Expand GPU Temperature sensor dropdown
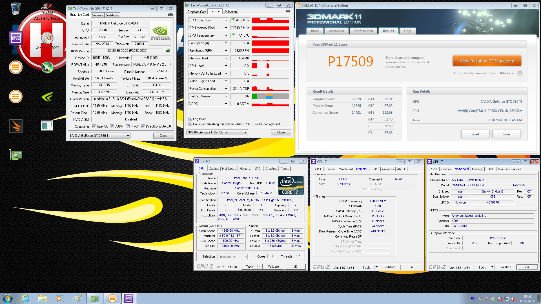This screenshot has width=541, height=304. (x=226, y=35)
